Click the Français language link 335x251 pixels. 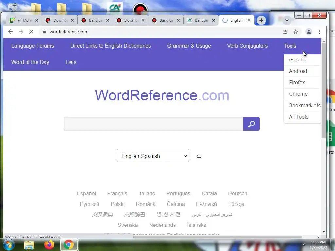click(x=117, y=193)
